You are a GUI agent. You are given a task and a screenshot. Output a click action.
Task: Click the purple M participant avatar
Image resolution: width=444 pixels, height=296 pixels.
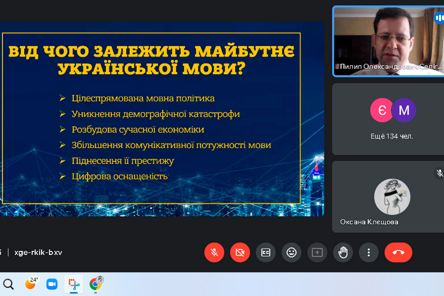click(x=404, y=110)
